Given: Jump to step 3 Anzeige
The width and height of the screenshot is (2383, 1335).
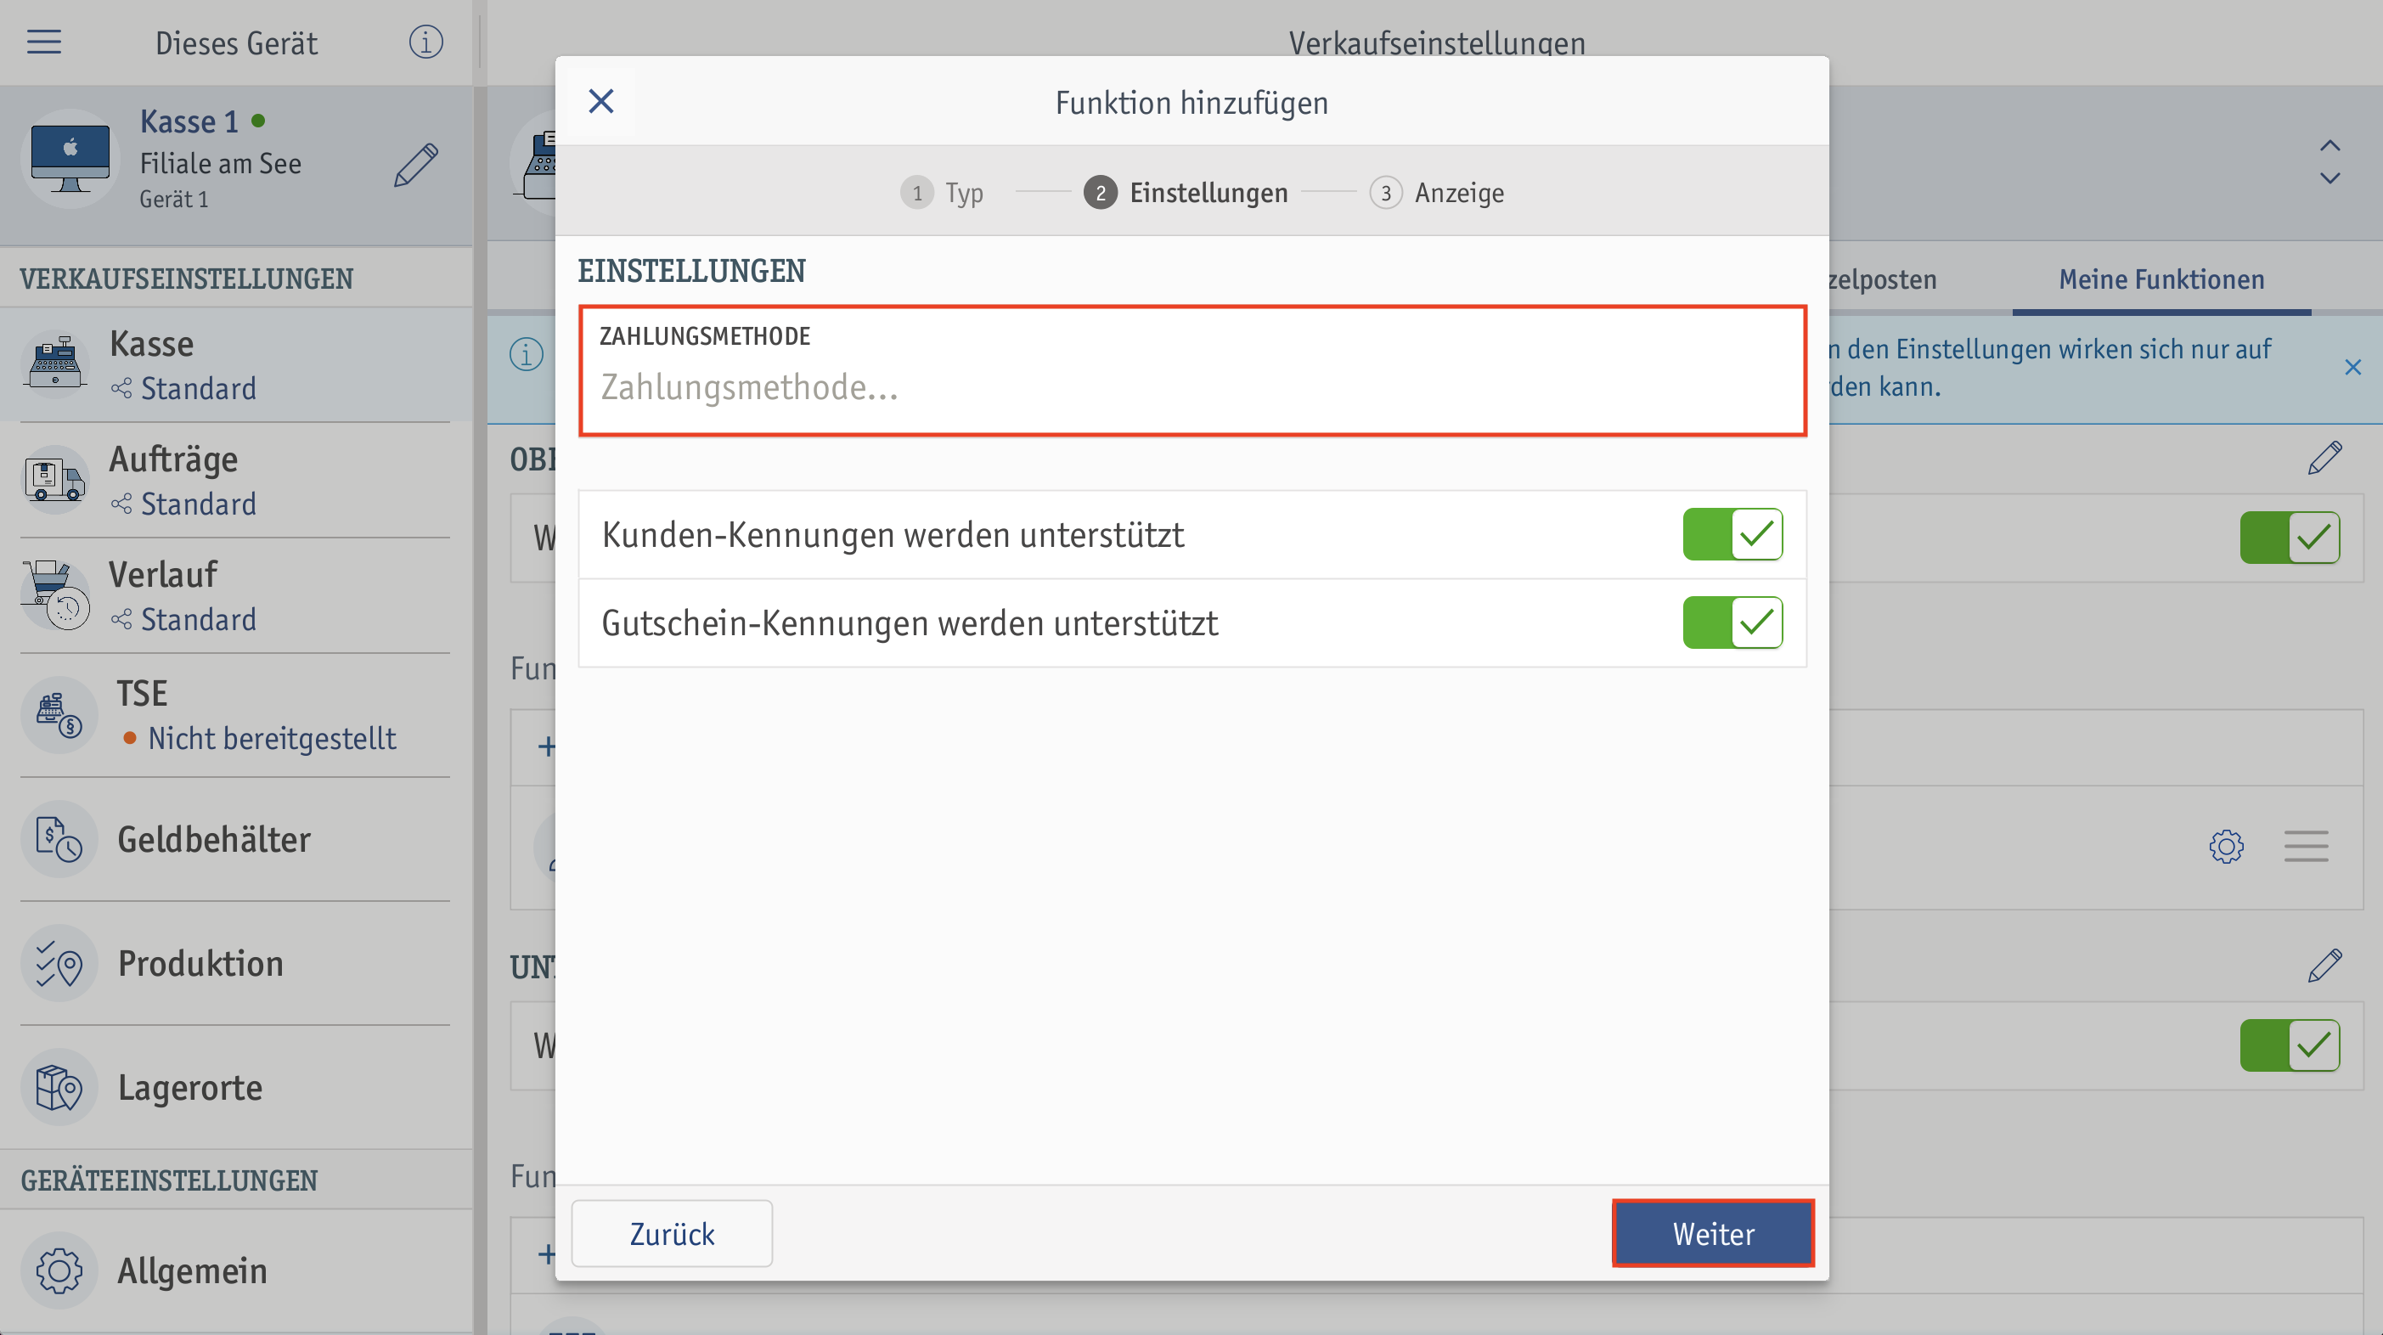Looking at the screenshot, I should (x=1437, y=193).
